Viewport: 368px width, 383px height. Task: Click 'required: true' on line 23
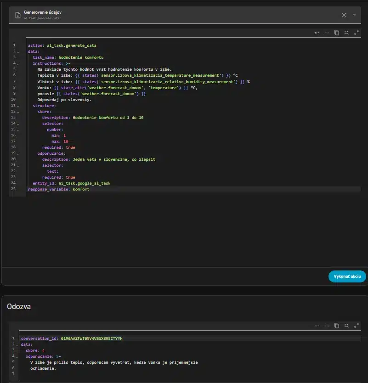point(59,177)
